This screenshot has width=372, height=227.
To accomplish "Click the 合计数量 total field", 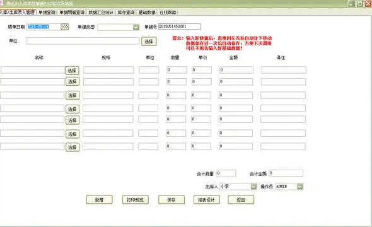I will point(226,173).
